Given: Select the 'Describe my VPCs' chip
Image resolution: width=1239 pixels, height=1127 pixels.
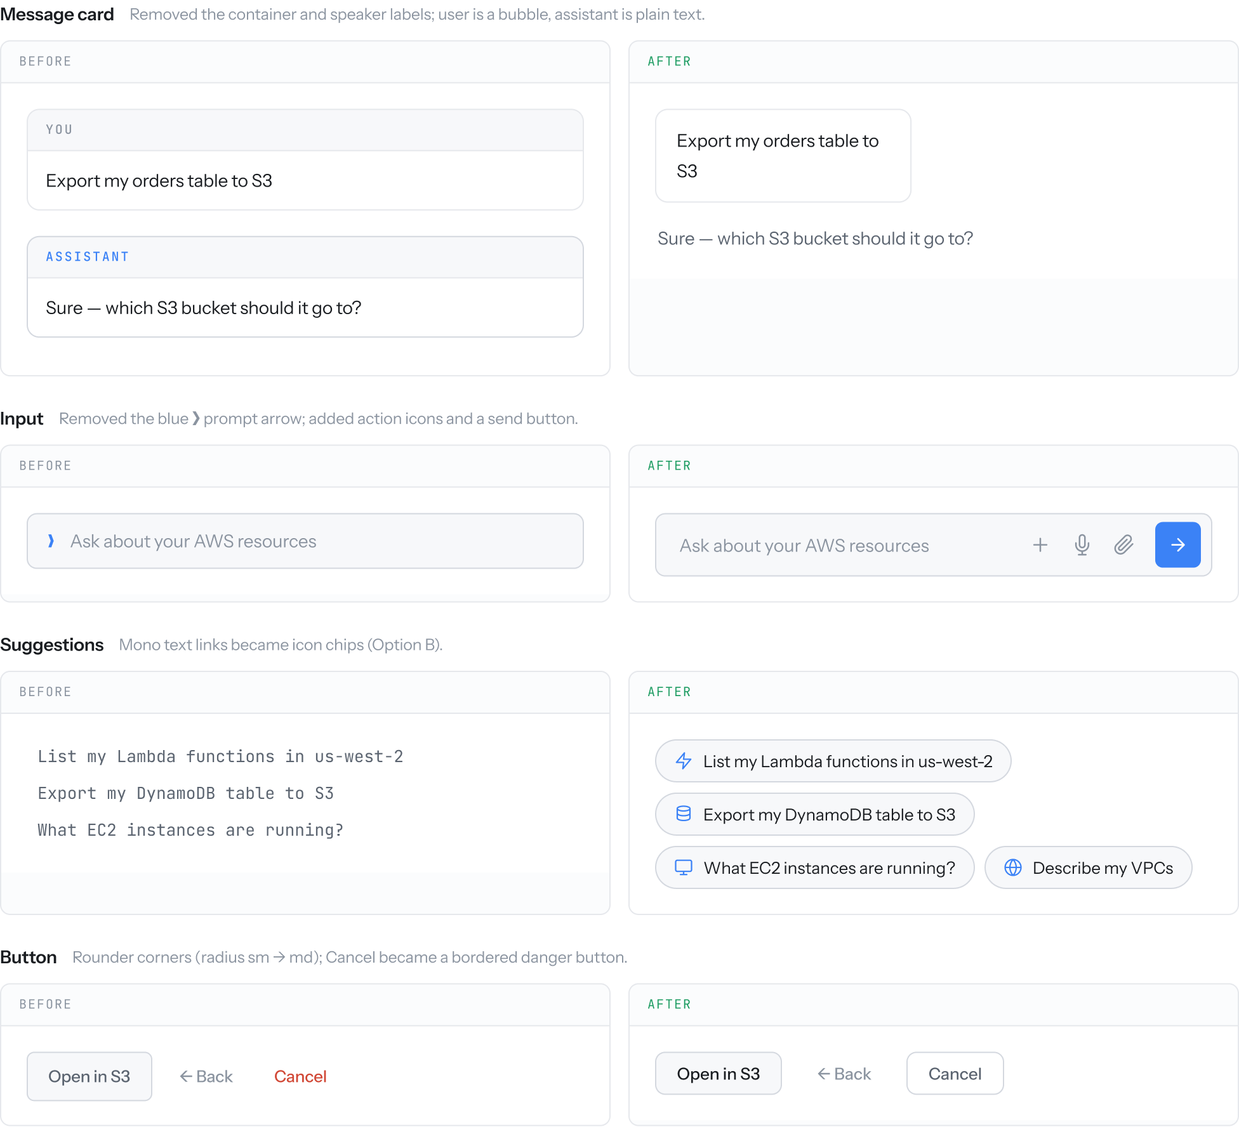Looking at the screenshot, I should click(1088, 867).
